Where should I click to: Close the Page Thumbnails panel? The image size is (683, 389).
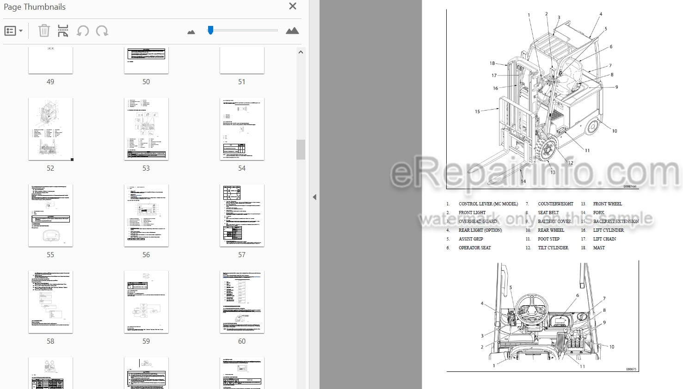coord(292,6)
